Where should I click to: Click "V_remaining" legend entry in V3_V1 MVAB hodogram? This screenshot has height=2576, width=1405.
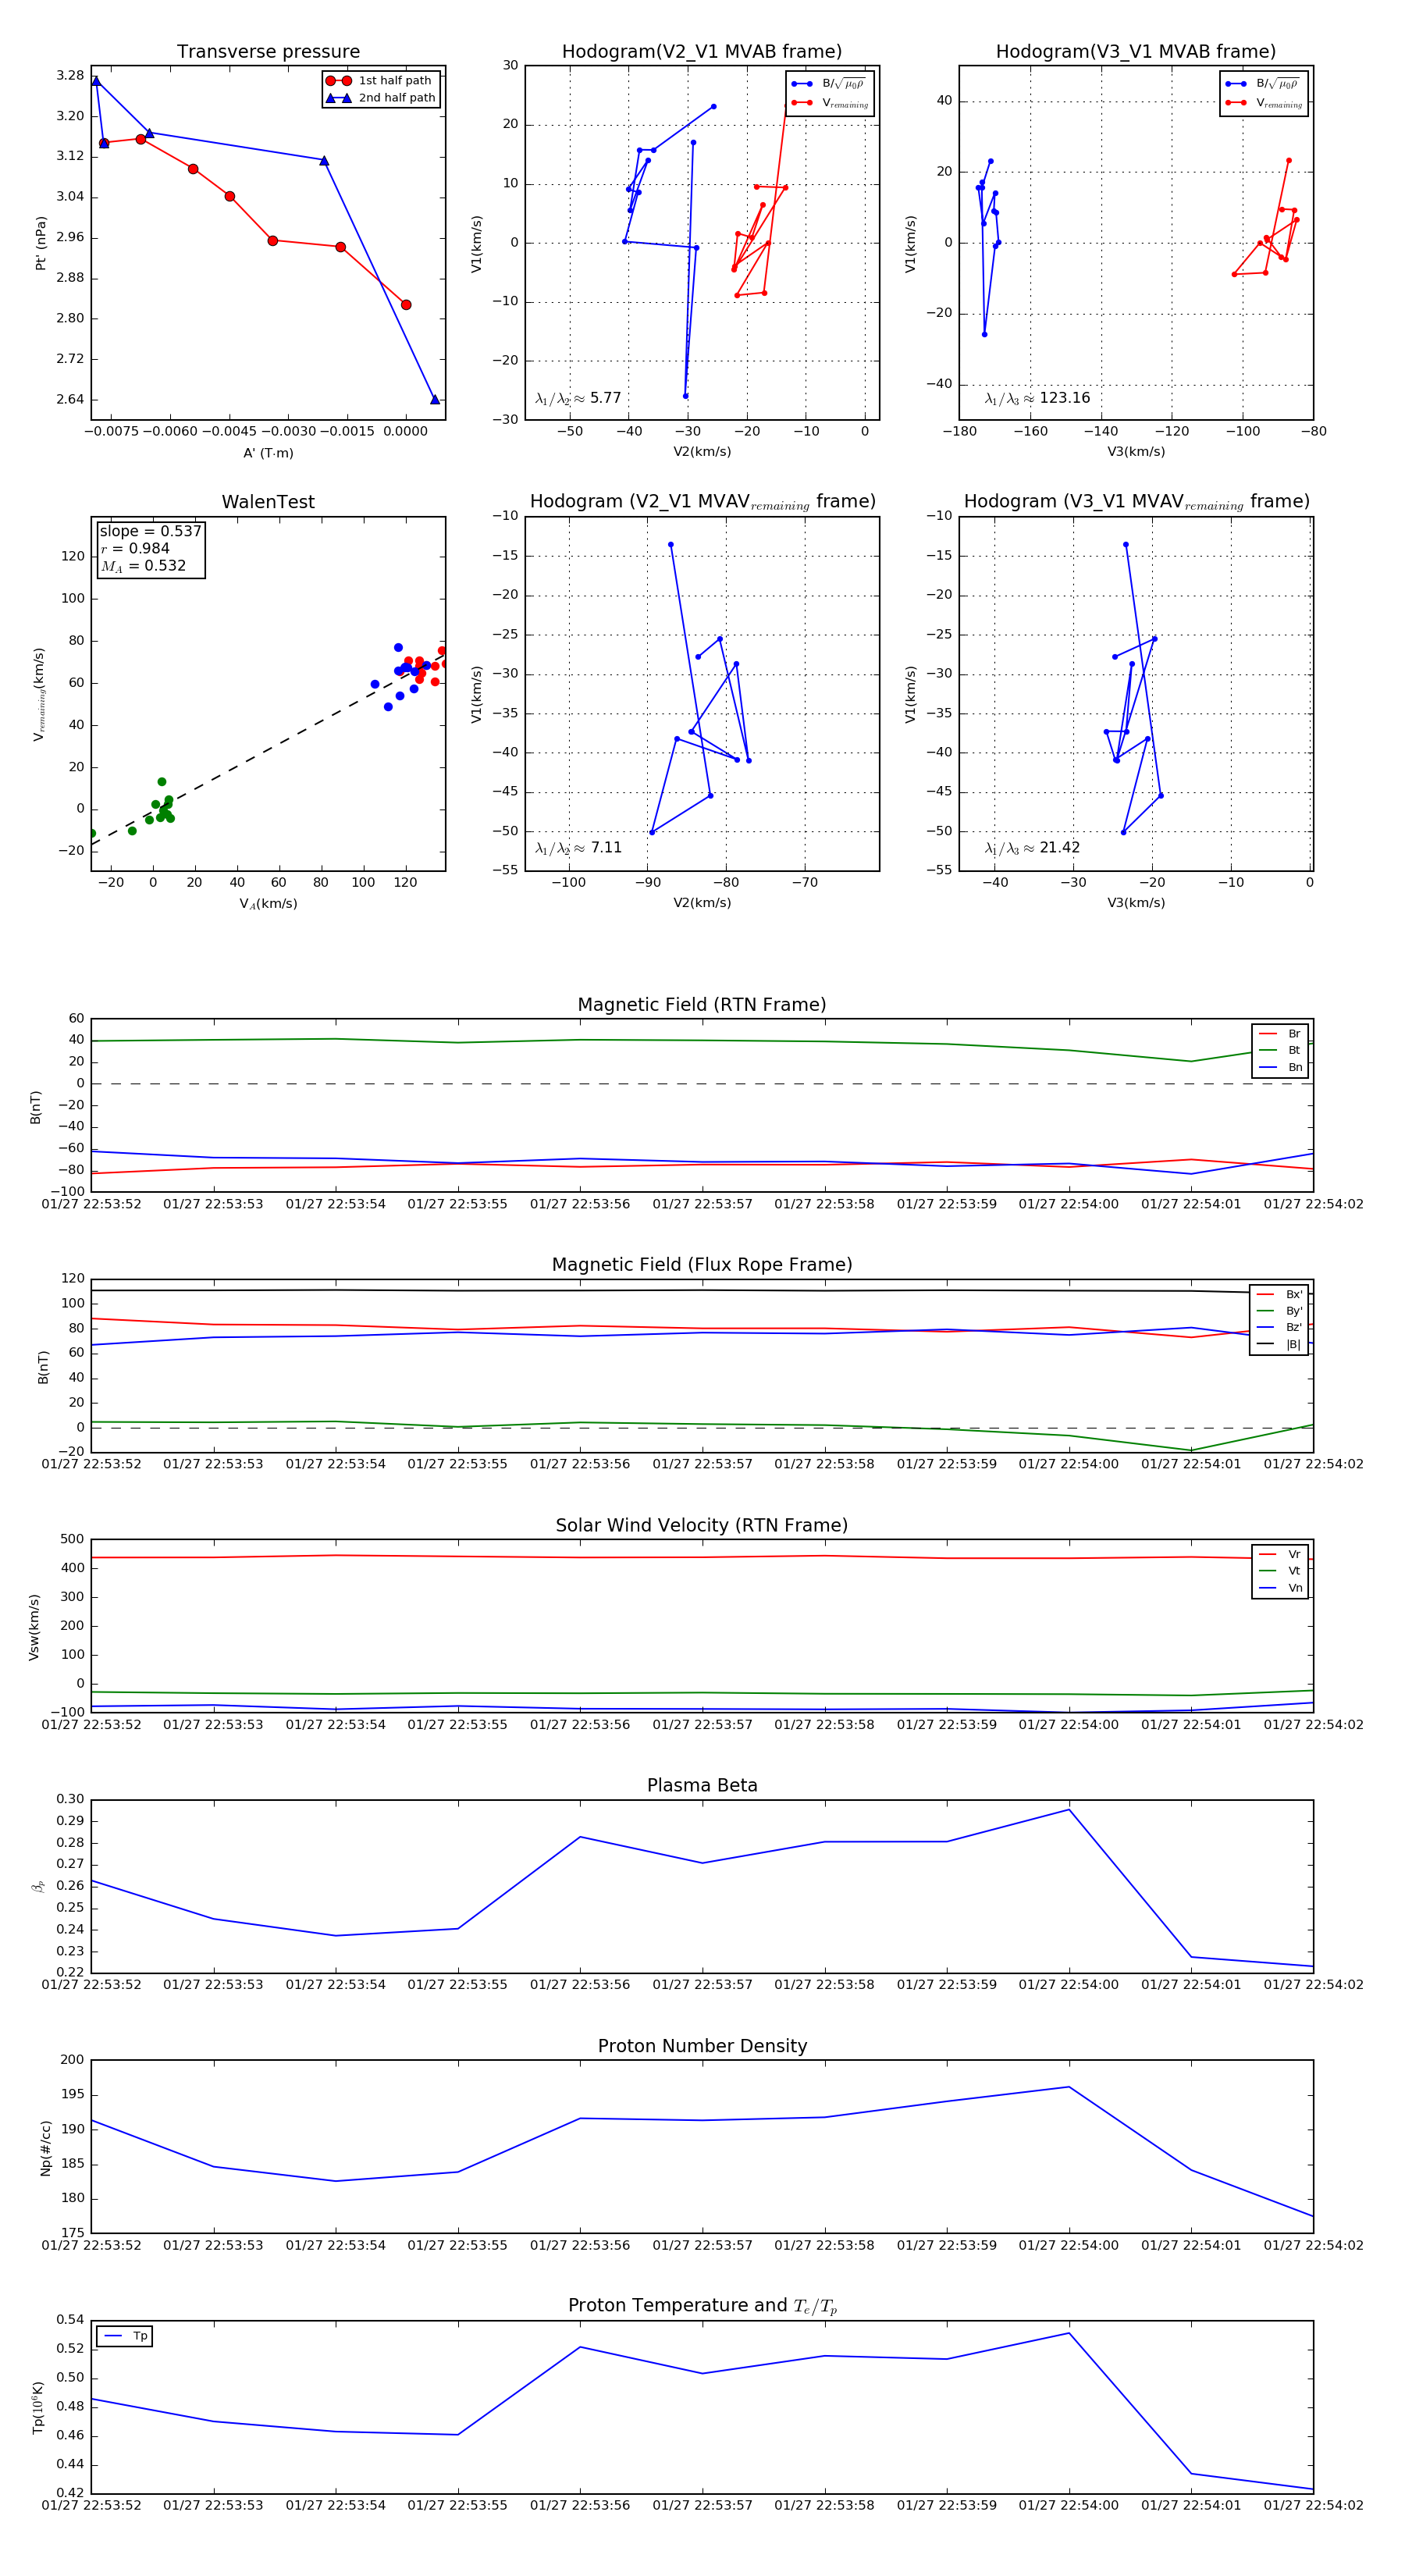pos(1264,103)
